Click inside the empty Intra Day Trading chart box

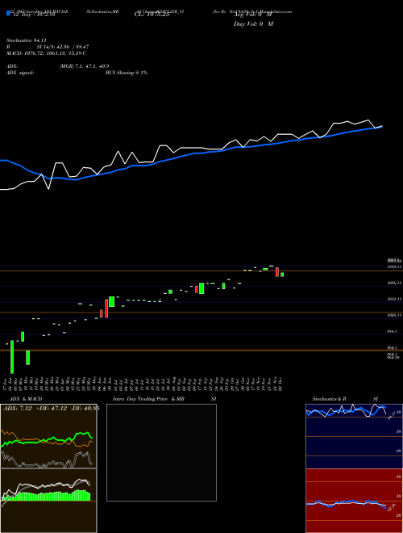(161, 452)
